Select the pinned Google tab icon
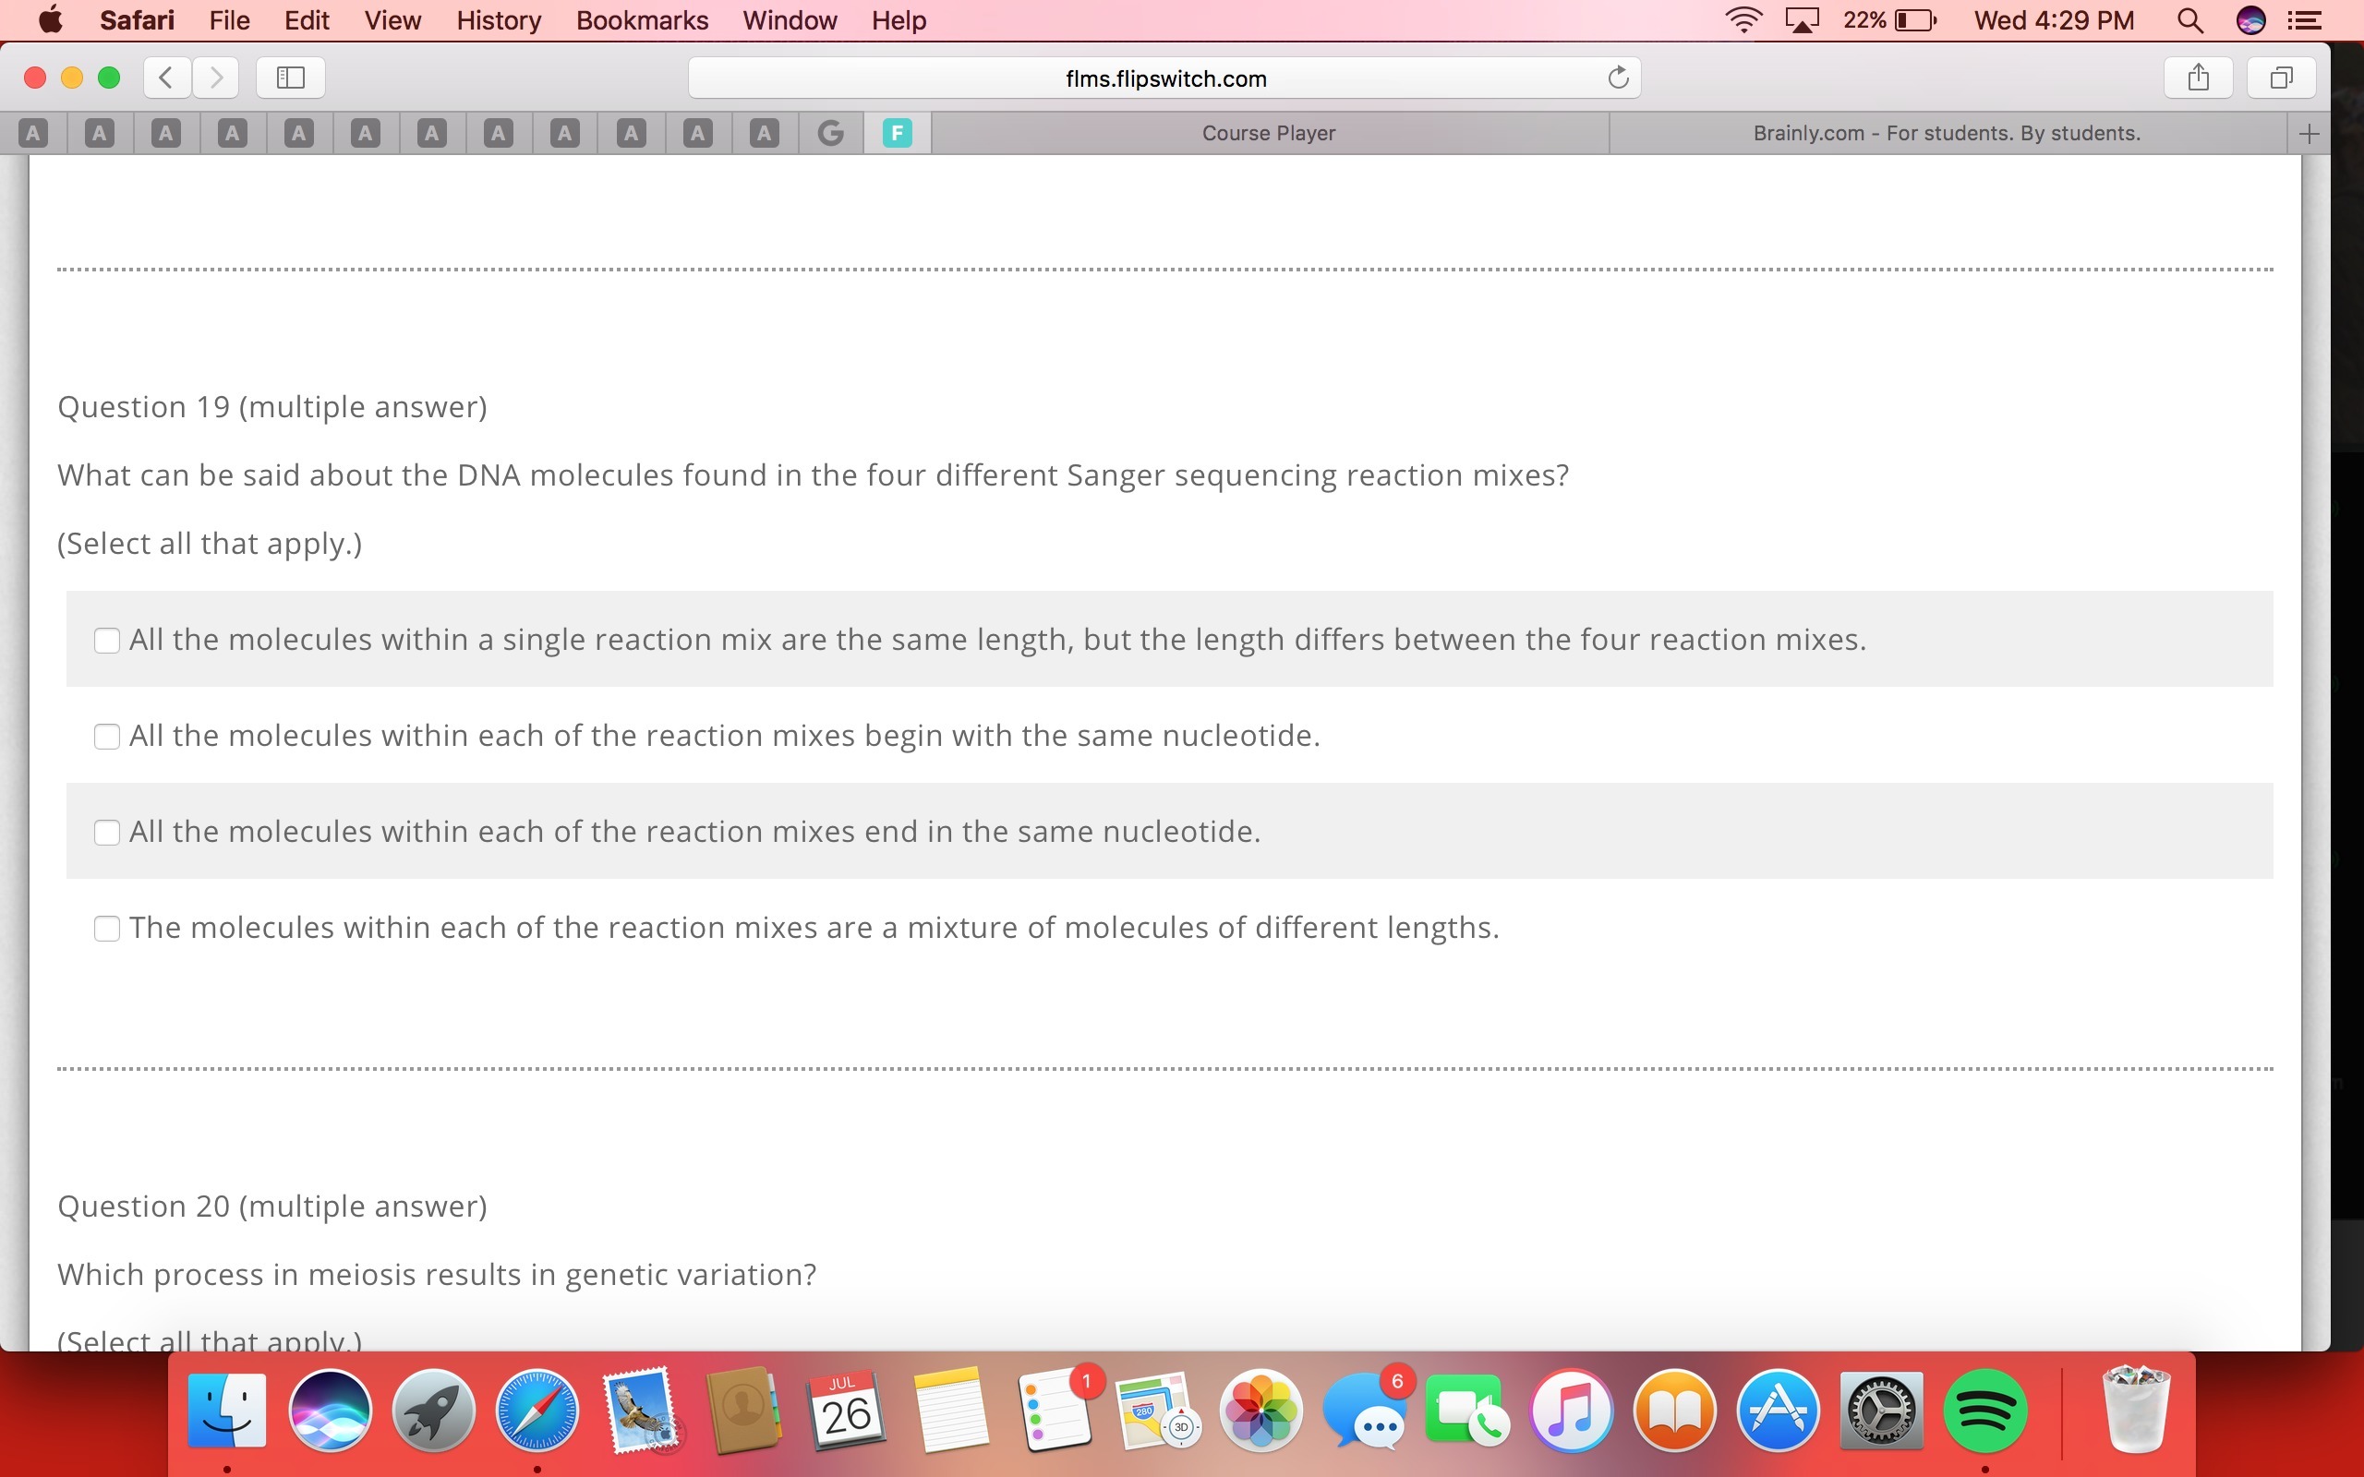Viewport: 2364px width, 1477px height. coord(830,133)
